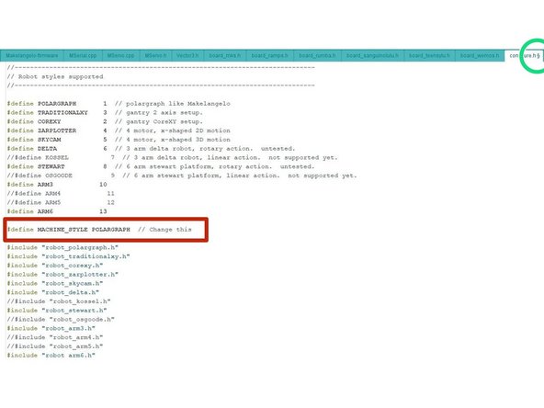Open the board_mks.h tab
This screenshot has width=544, height=408.
point(225,55)
